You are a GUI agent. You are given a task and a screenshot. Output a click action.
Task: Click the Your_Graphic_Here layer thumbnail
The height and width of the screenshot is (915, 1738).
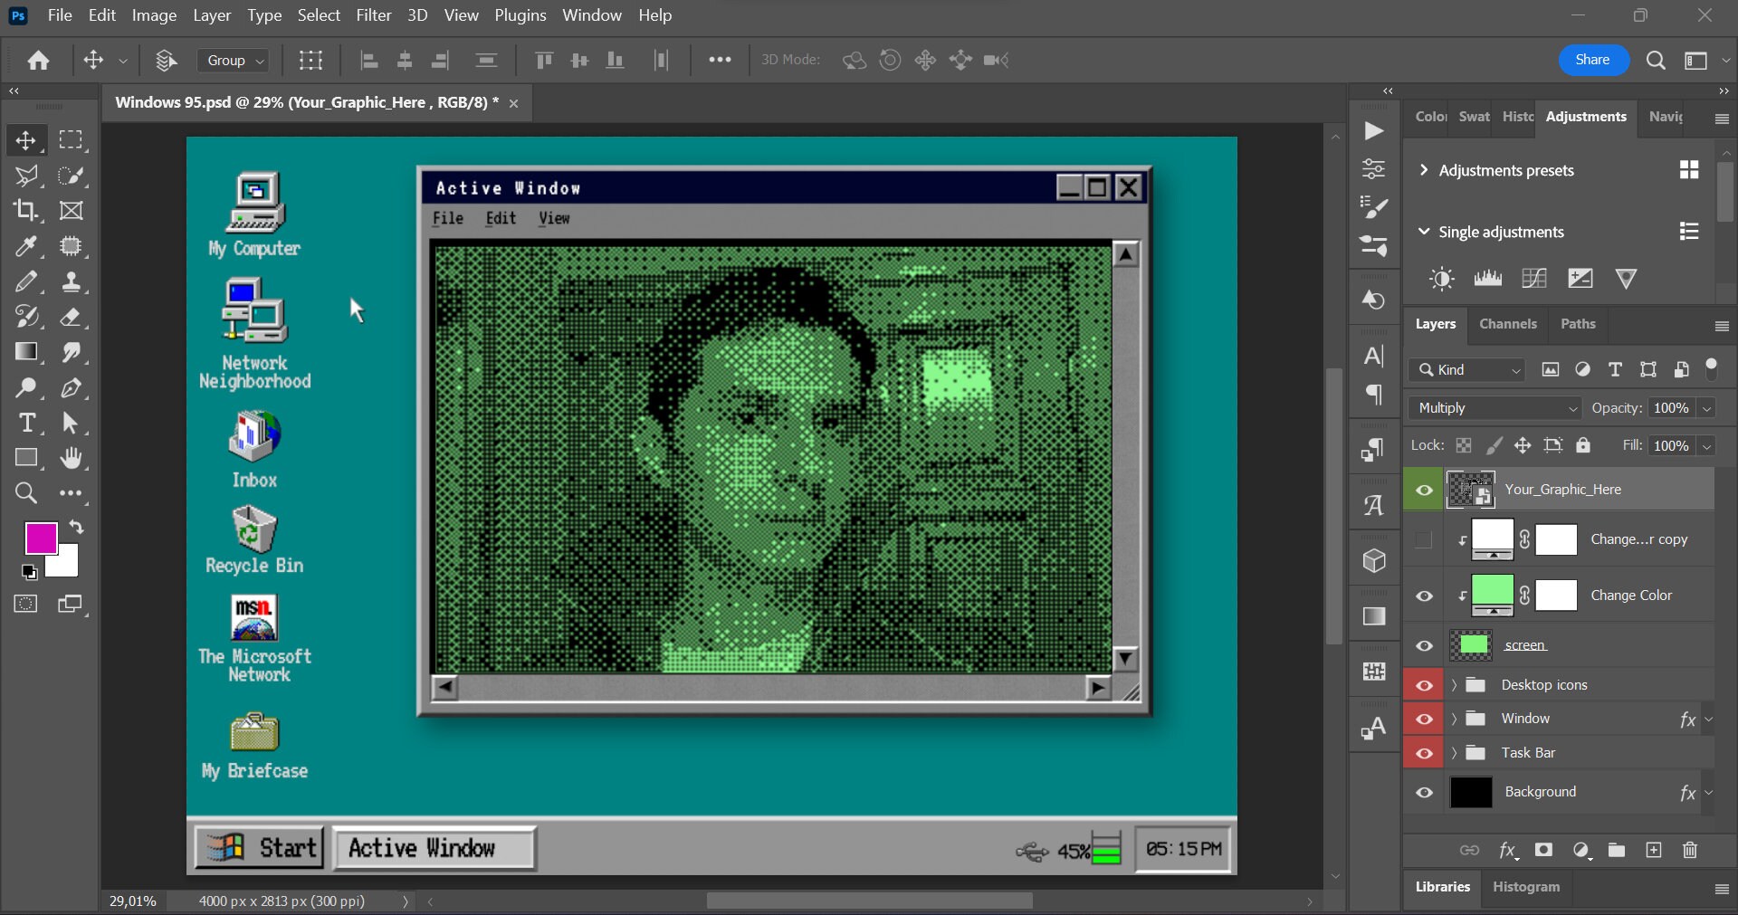(x=1471, y=490)
